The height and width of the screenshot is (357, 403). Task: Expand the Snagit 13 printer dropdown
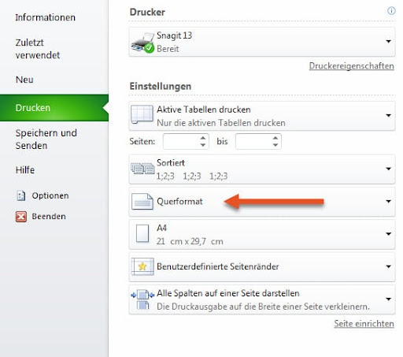pyautogui.click(x=389, y=41)
